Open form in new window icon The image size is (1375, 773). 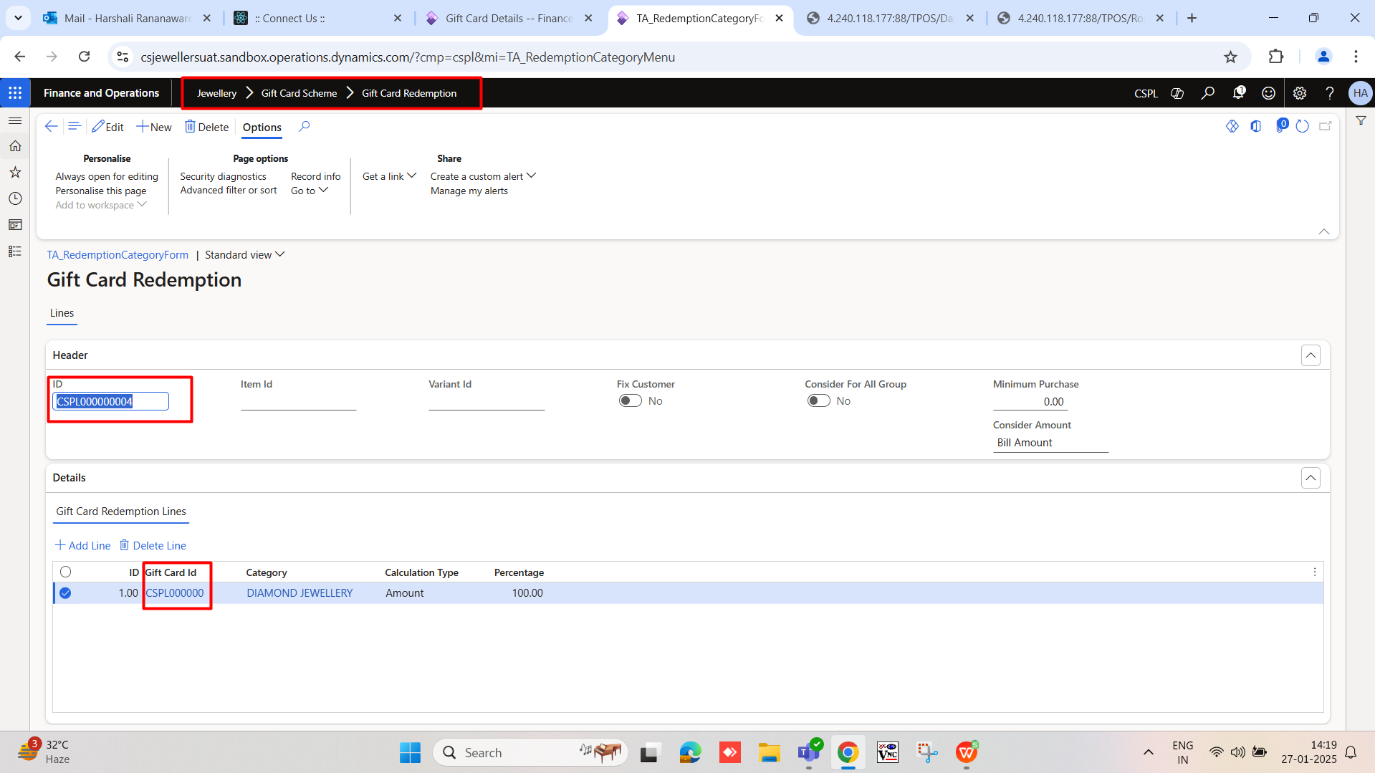point(1326,126)
